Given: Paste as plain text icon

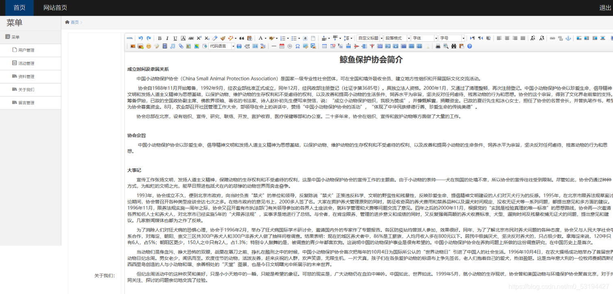Looking at the screenshot, I should tap(249, 38).
